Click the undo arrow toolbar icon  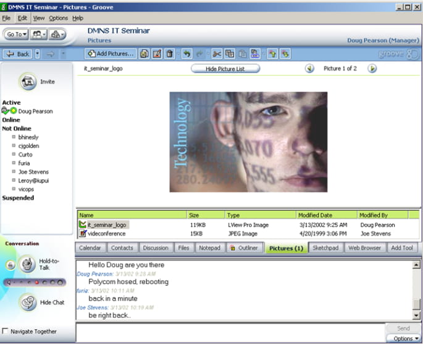[x=187, y=54]
